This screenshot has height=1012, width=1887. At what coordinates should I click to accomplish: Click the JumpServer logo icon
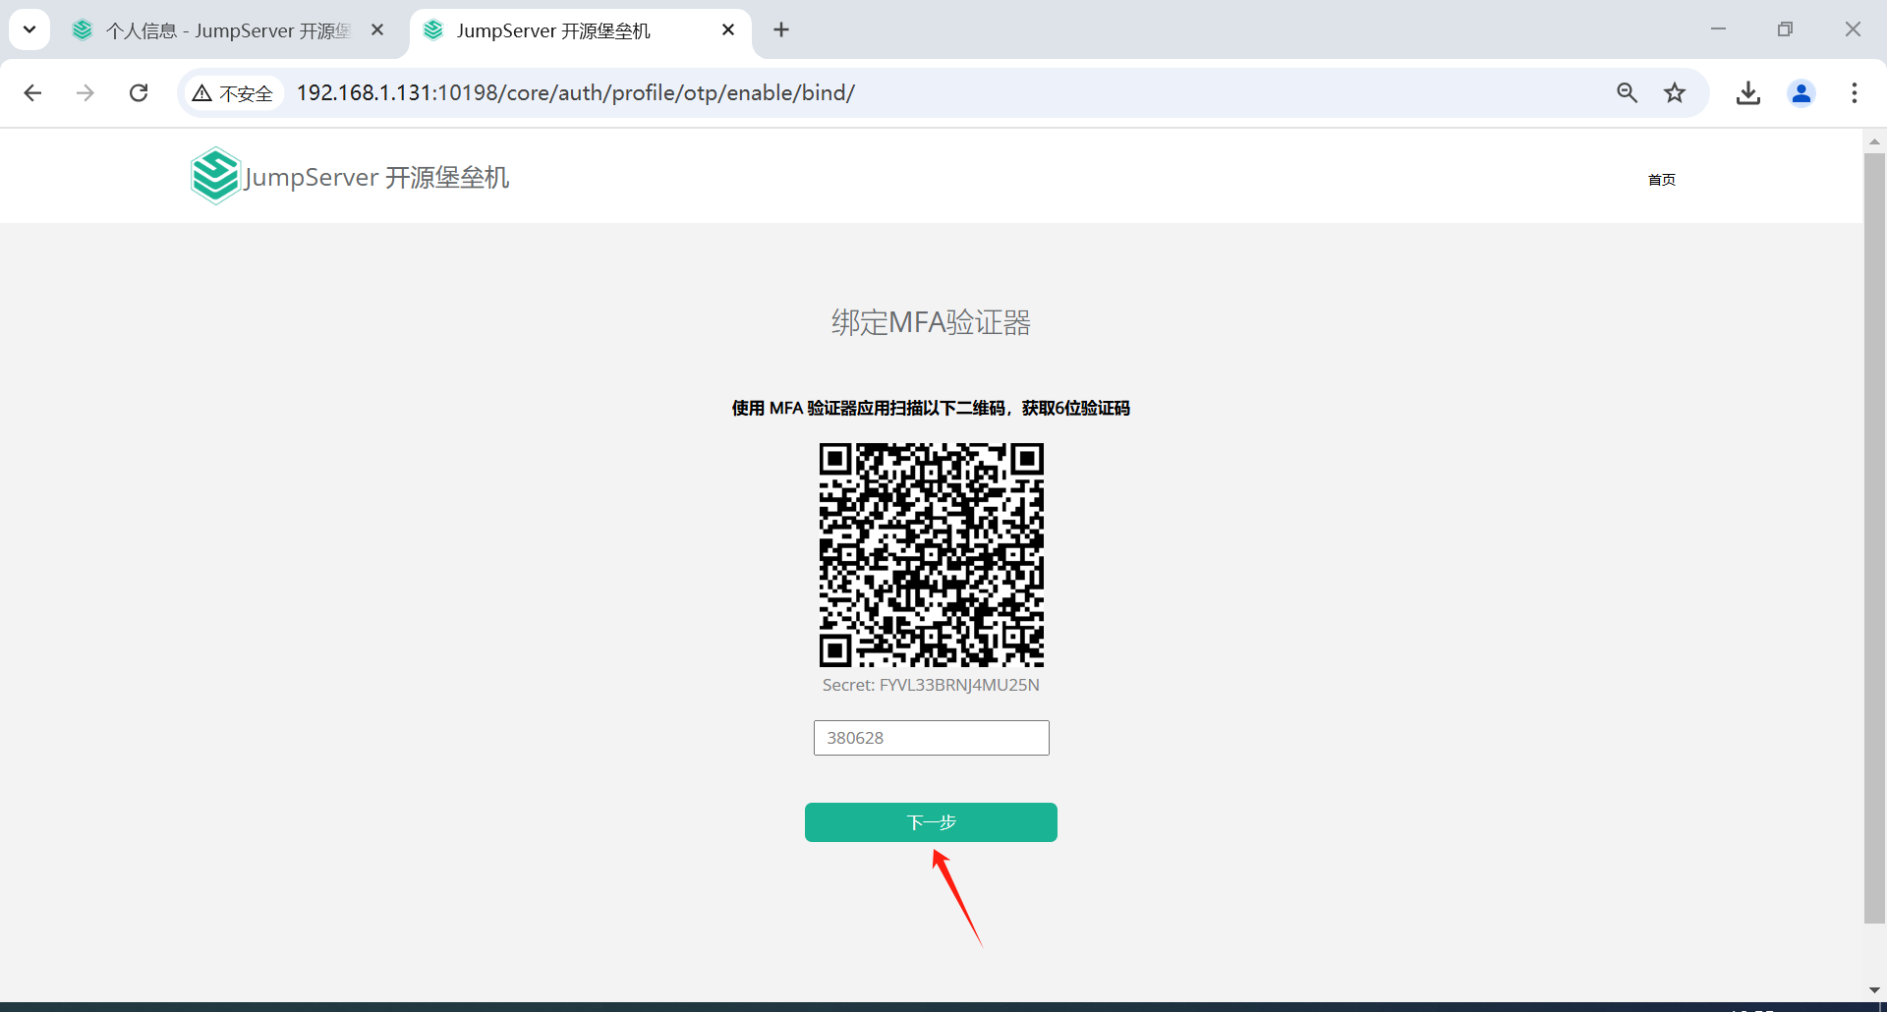click(x=215, y=176)
